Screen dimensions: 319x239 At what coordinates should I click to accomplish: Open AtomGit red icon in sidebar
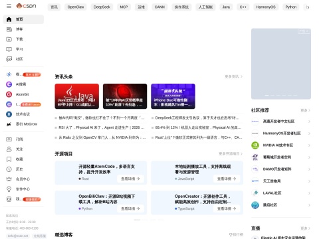[9, 94]
